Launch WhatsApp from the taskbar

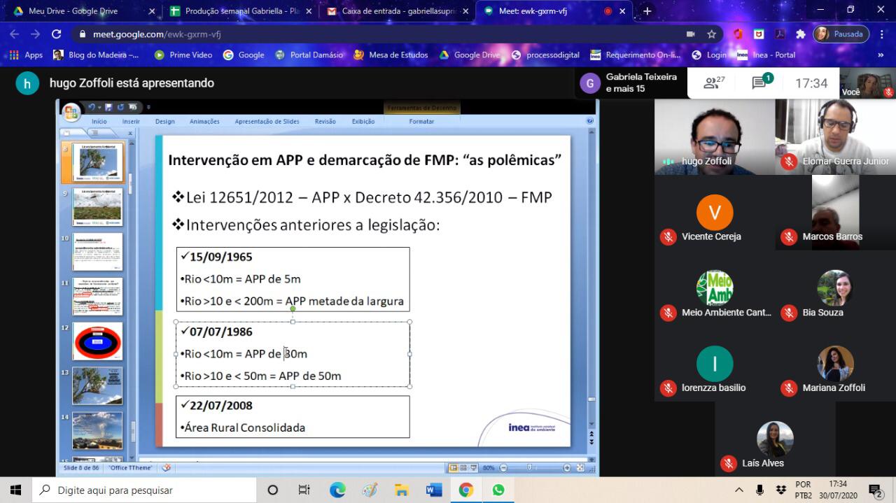click(498, 490)
